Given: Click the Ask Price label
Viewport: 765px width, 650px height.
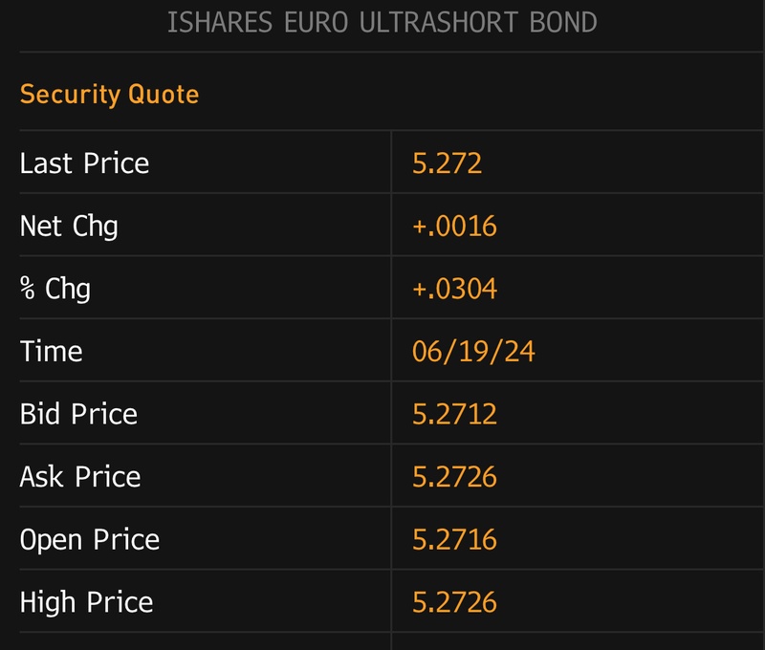Looking at the screenshot, I should [x=79, y=477].
